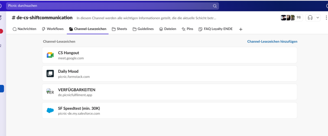Screen dimensions: 328x136
Task: Click Channel-Lesezeichen hinzufügen link
Action: click(x=272, y=42)
